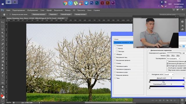Enable the Внутренняя тень style
The width and height of the screenshot is (186, 104).
[x=115, y=57]
